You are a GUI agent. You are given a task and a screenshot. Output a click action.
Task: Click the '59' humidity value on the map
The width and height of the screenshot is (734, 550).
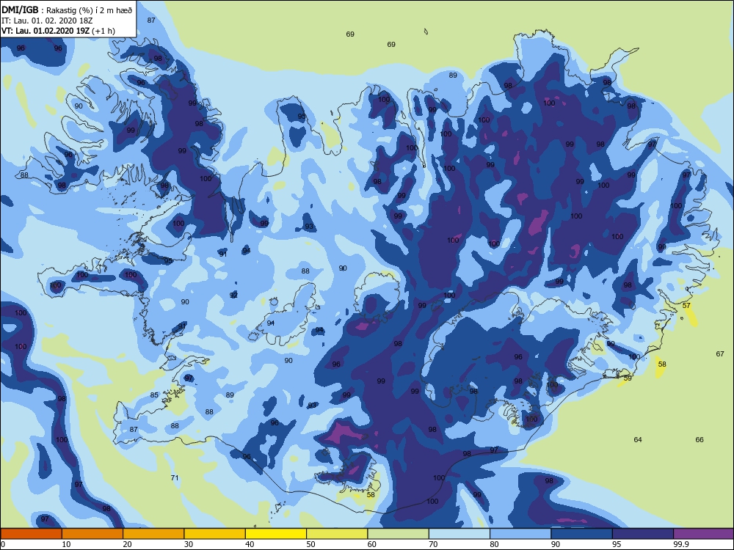628,378
